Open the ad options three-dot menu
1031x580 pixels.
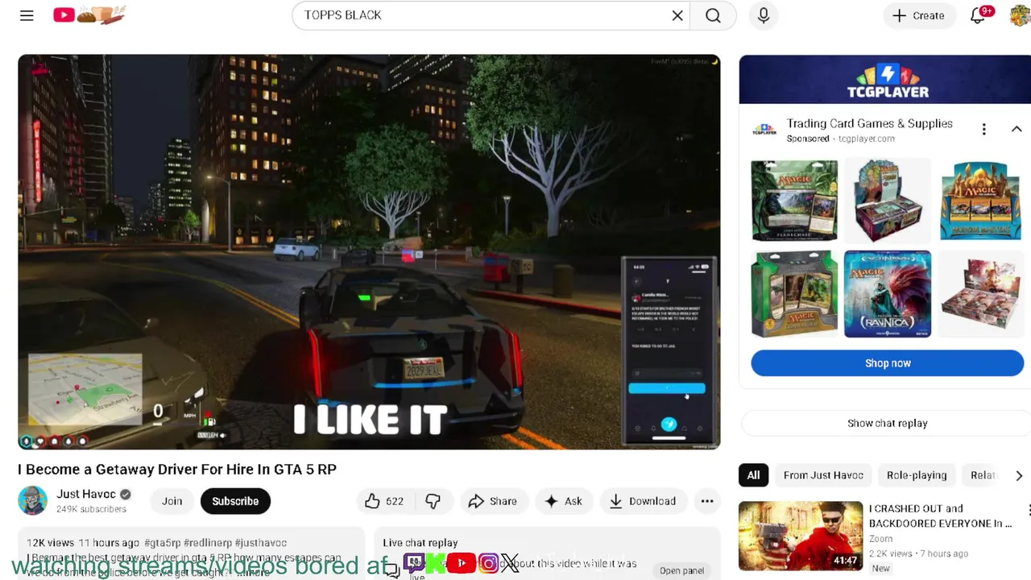tap(983, 130)
